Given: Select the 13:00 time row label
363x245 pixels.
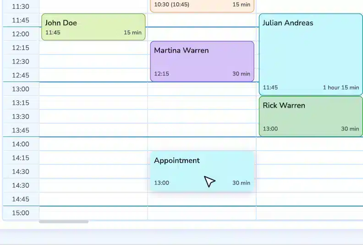Looking at the screenshot, I should click(21, 89).
